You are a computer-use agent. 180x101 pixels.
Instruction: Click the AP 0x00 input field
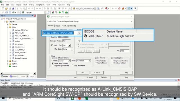(x=125, y=51)
